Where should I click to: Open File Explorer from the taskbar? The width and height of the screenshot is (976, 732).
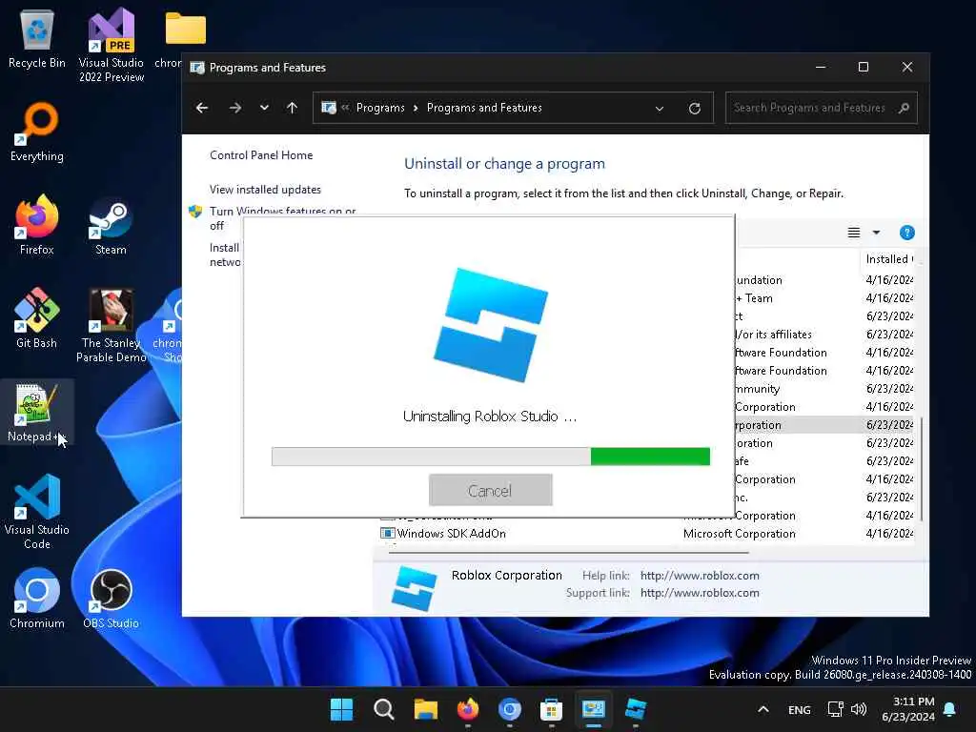point(426,709)
